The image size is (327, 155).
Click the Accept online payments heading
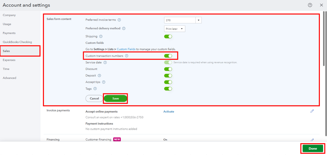pyautogui.click(x=101, y=112)
